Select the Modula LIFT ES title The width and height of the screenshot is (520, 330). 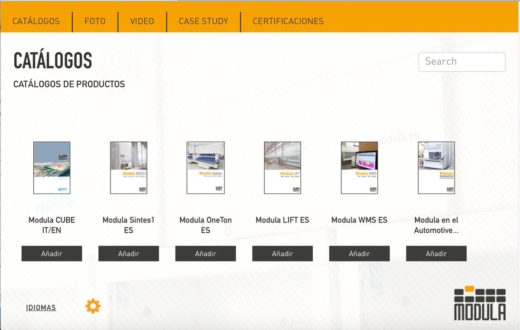(x=283, y=220)
